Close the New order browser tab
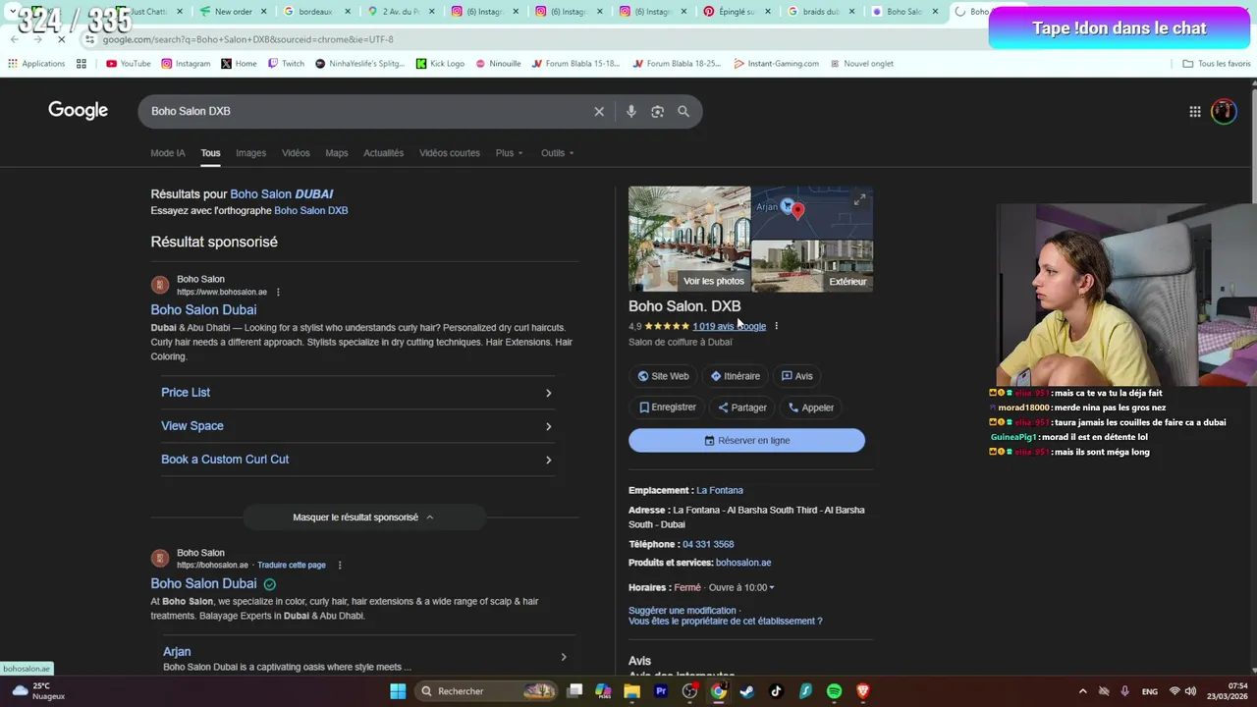Screen dimensions: 1257x707 tap(263, 12)
